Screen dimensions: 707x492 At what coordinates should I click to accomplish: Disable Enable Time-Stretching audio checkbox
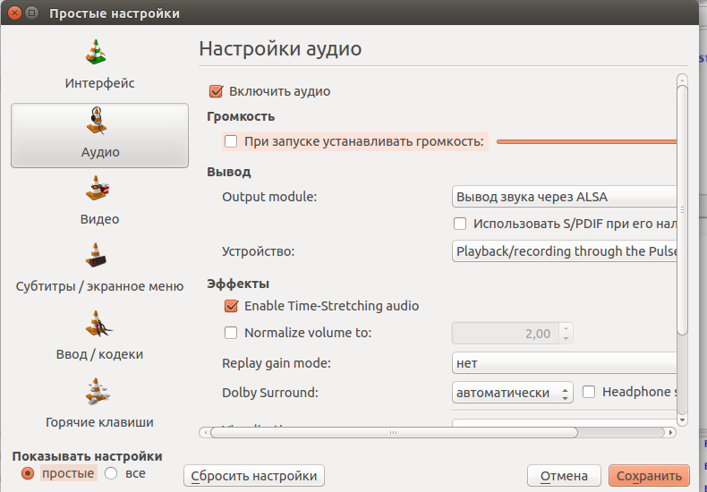click(231, 306)
